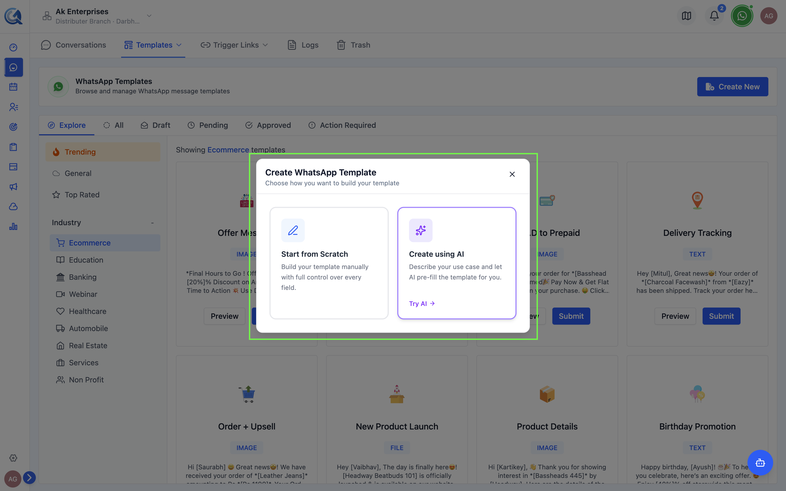Open the settings gear in sidebar
This screenshot has height=491, width=786.
13,458
